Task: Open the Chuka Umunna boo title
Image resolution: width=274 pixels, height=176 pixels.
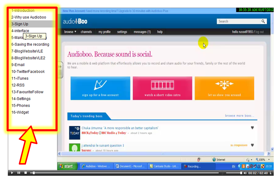Action: coord(120,128)
